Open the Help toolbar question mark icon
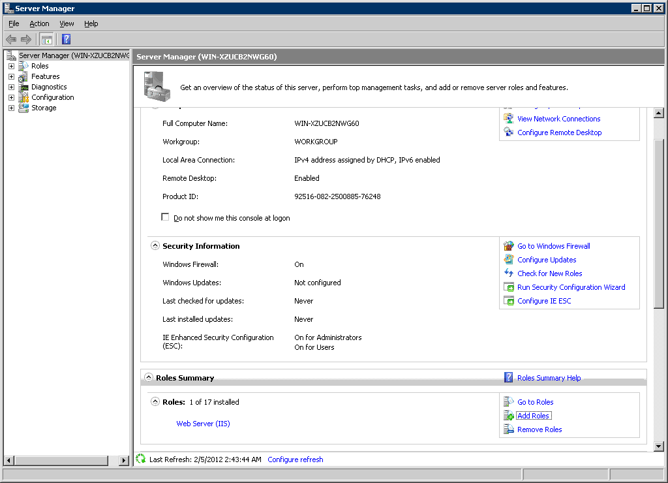668x483 pixels. (66, 40)
